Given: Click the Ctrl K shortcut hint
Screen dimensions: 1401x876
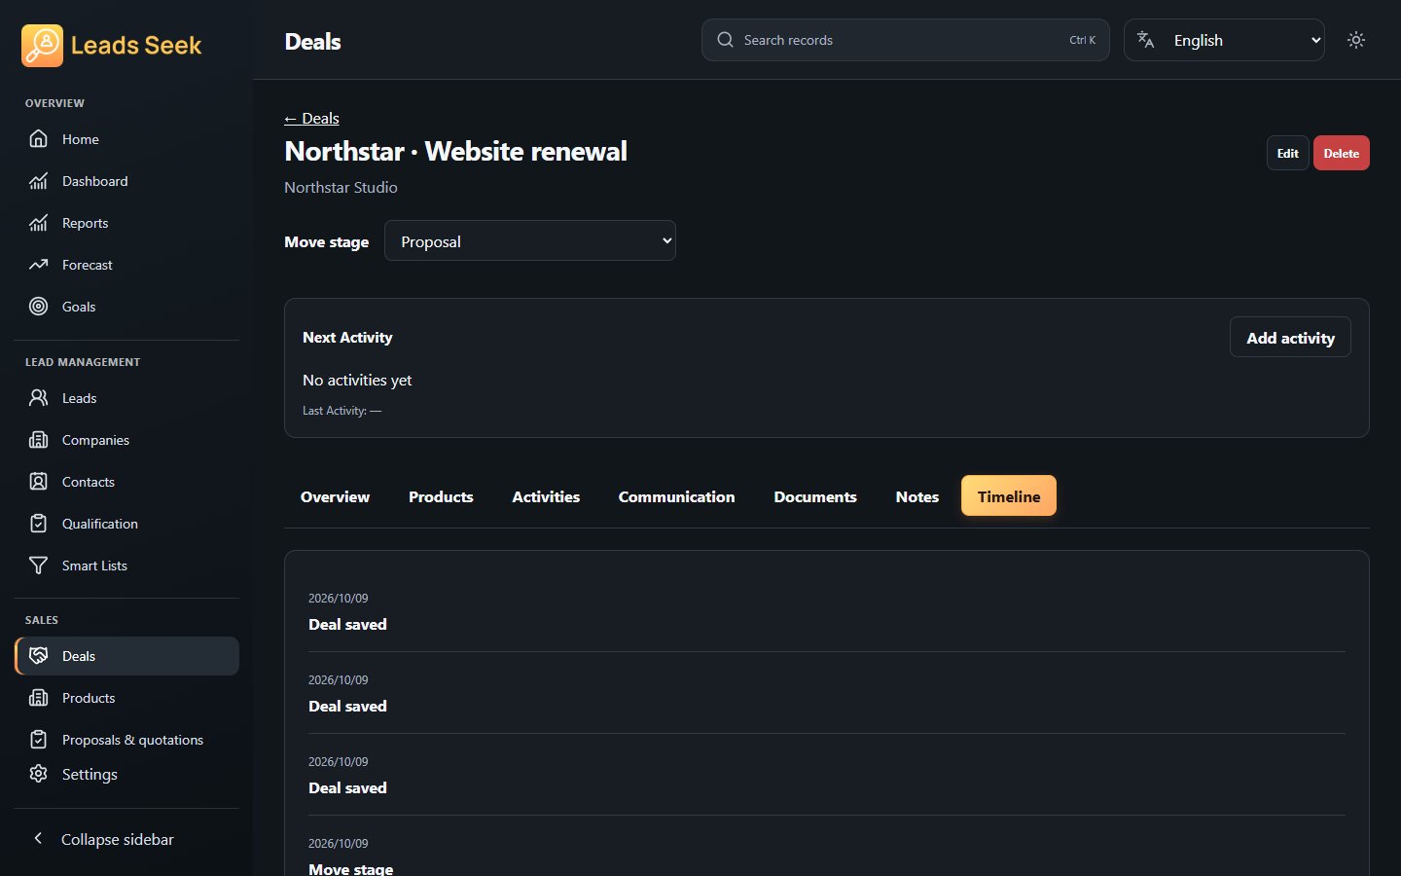Looking at the screenshot, I should point(1082,40).
